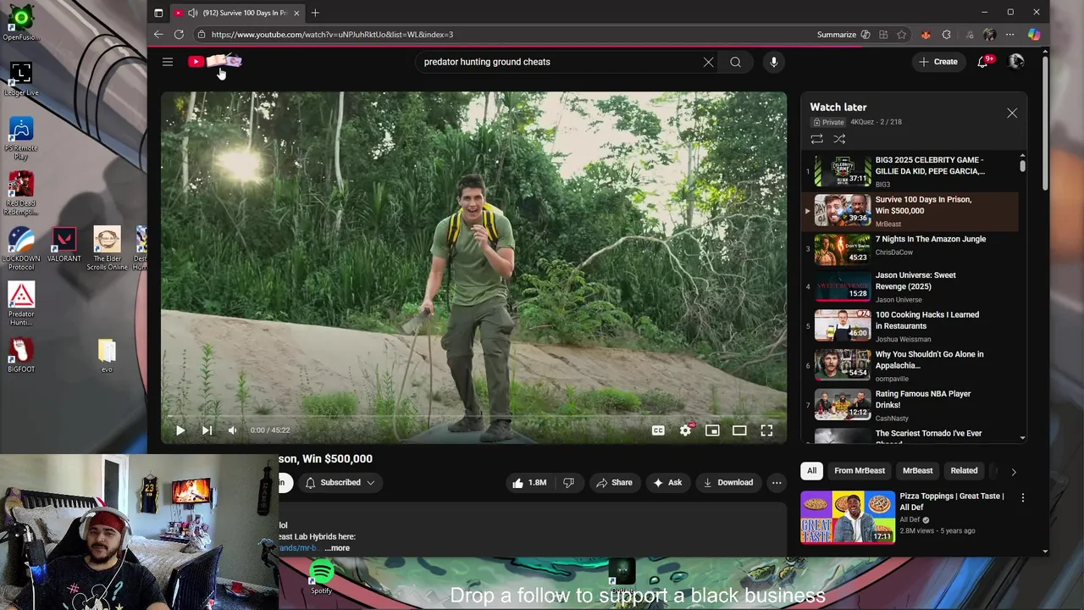The height and width of the screenshot is (610, 1084).
Task: Toggle playlist shuffle icon
Action: click(x=839, y=139)
